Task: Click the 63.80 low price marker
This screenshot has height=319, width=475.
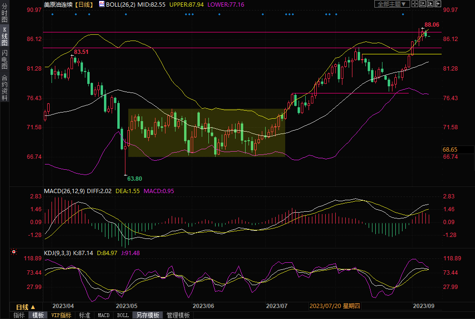Action: pyautogui.click(x=134, y=179)
